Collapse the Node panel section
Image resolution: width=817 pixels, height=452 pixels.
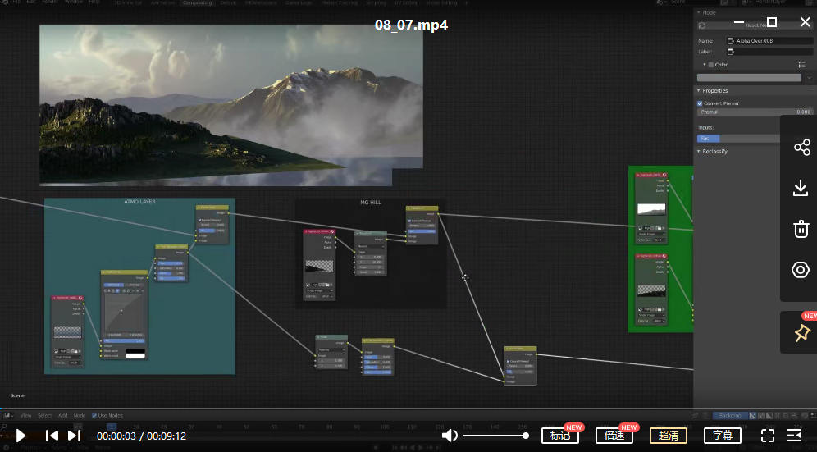[x=699, y=12]
